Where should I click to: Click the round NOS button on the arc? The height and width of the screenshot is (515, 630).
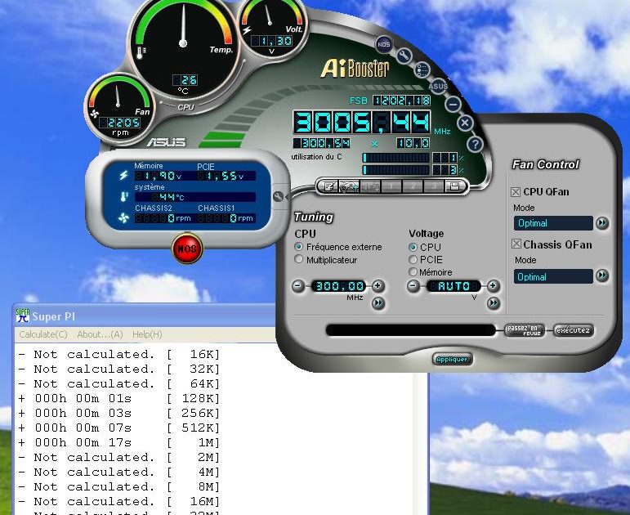[384, 45]
